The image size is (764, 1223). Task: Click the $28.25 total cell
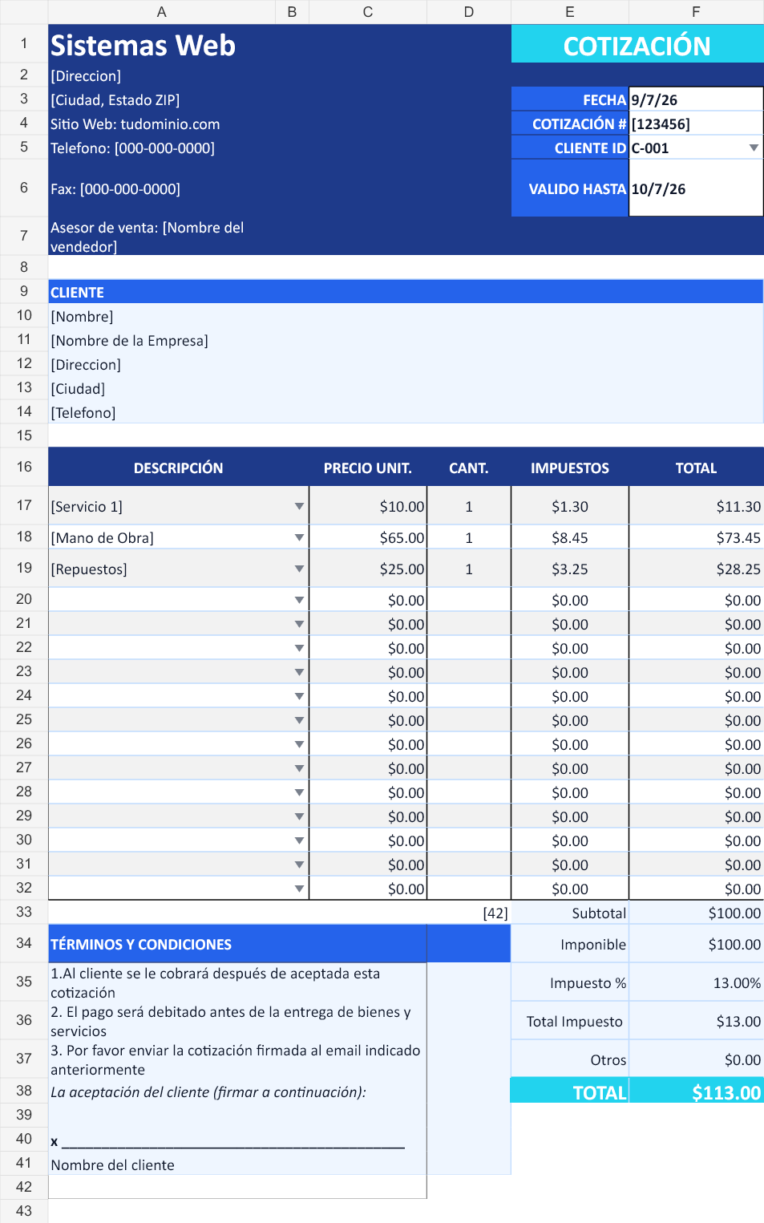click(x=696, y=569)
